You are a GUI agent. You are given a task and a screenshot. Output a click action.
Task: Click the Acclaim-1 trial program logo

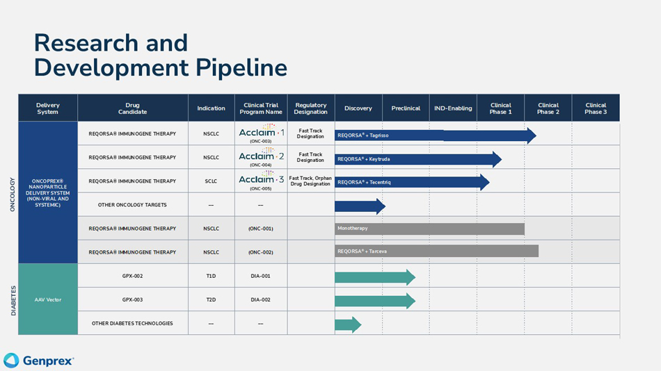261,133
